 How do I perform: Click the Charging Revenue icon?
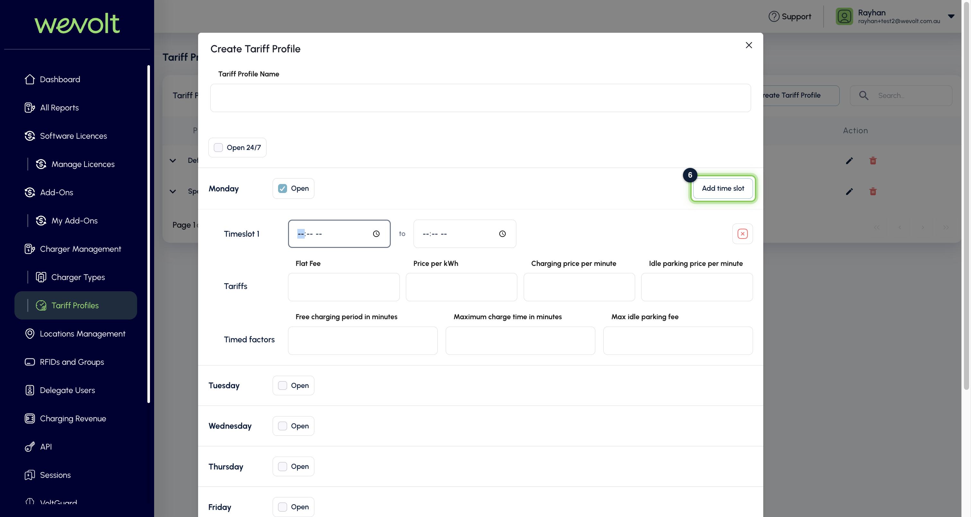coord(30,419)
